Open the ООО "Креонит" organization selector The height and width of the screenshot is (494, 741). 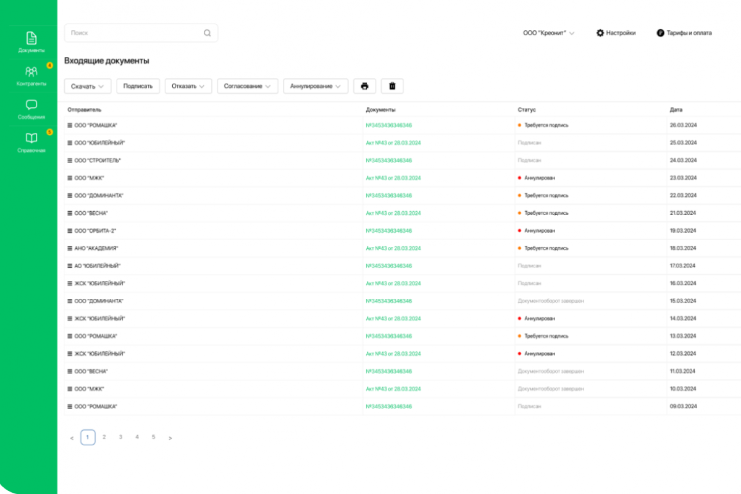(548, 33)
